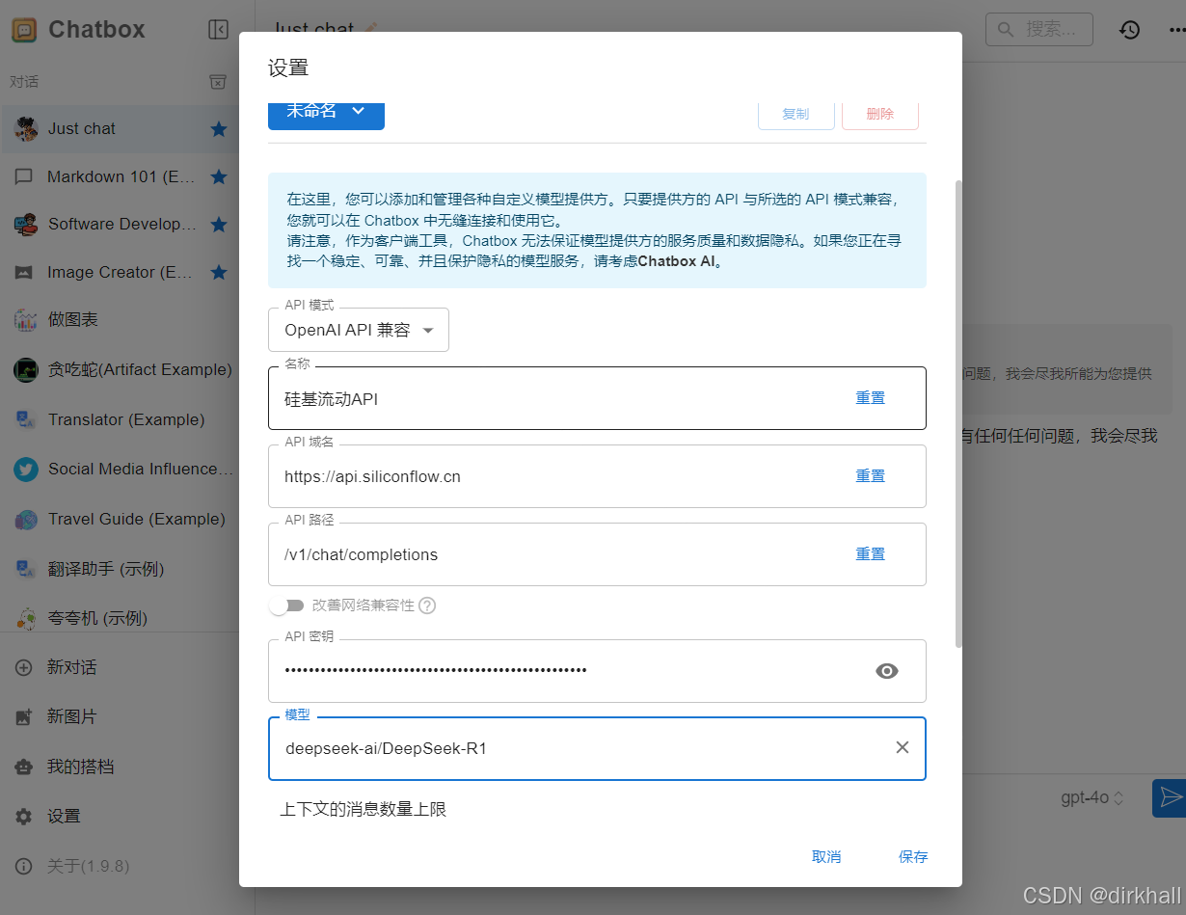Image resolution: width=1186 pixels, height=915 pixels.
Task: Click the 翻译助手 (示例) avatar icon
Action: pos(25,569)
